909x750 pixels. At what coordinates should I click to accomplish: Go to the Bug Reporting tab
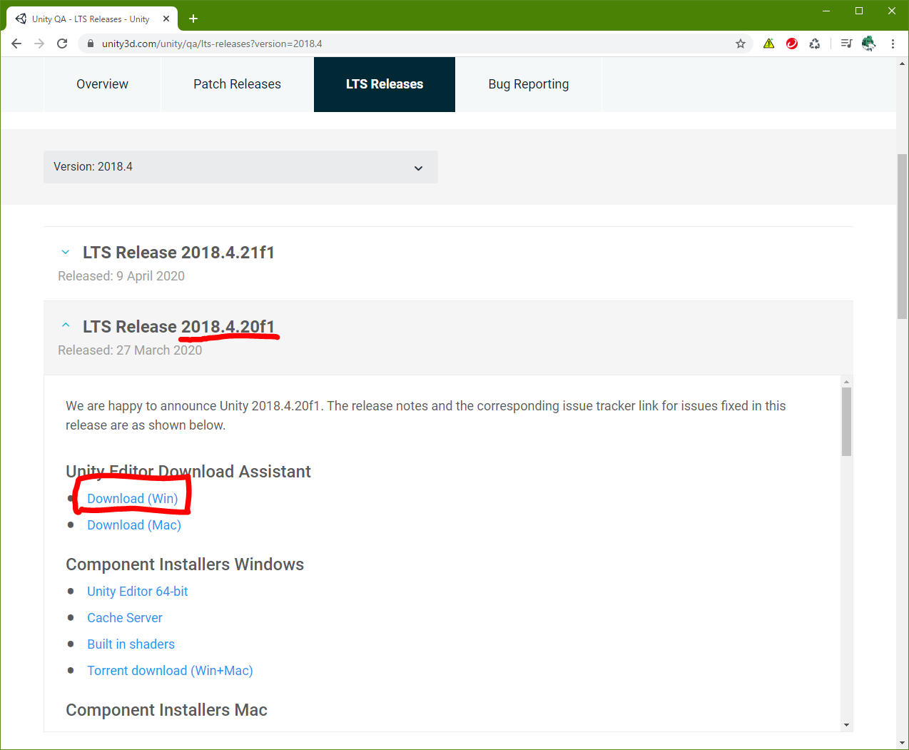click(528, 84)
